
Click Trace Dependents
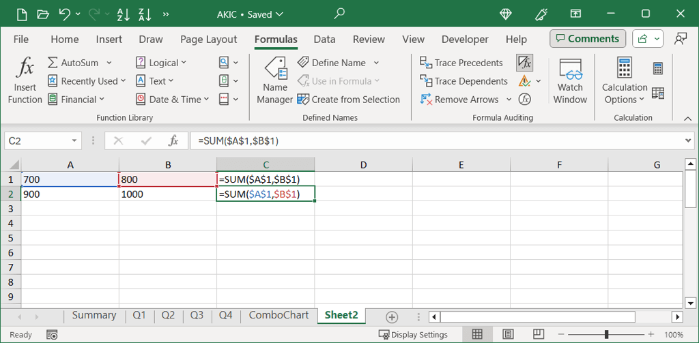coord(463,81)
